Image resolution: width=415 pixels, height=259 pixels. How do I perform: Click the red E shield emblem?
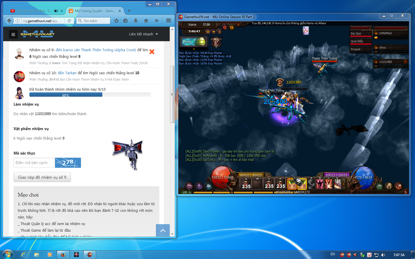pos(216,42)
